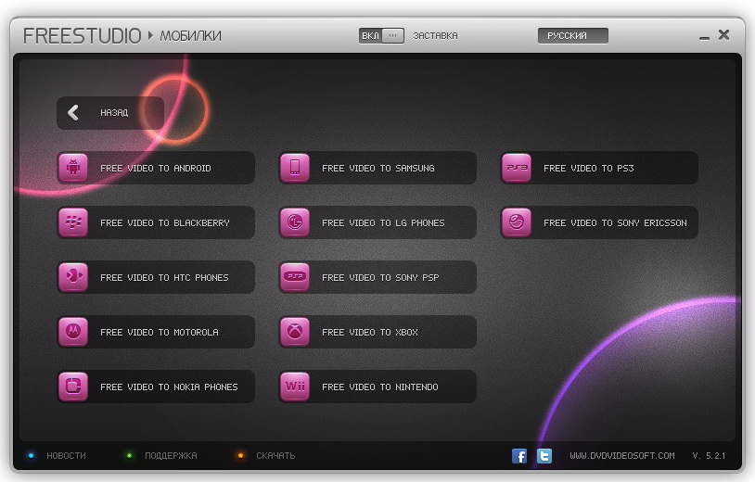The height and width of the screenshot is (482, 755).
Task: Open the ПОДДЕРЖКА support link
Action: pyautogui.click(x=171, y=455)
